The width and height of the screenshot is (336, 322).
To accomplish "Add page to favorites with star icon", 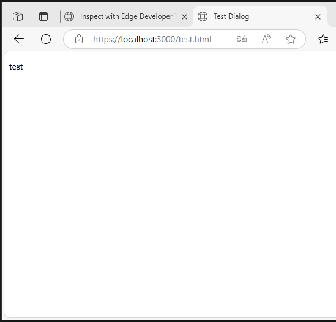I will click(x=291, y=39).
